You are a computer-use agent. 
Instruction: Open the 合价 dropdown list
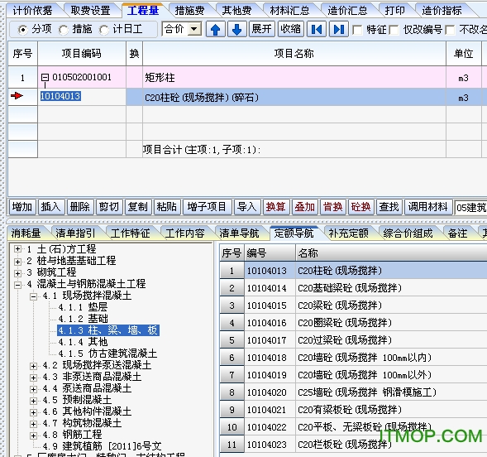pyautogui.click(x=194, y=29)
